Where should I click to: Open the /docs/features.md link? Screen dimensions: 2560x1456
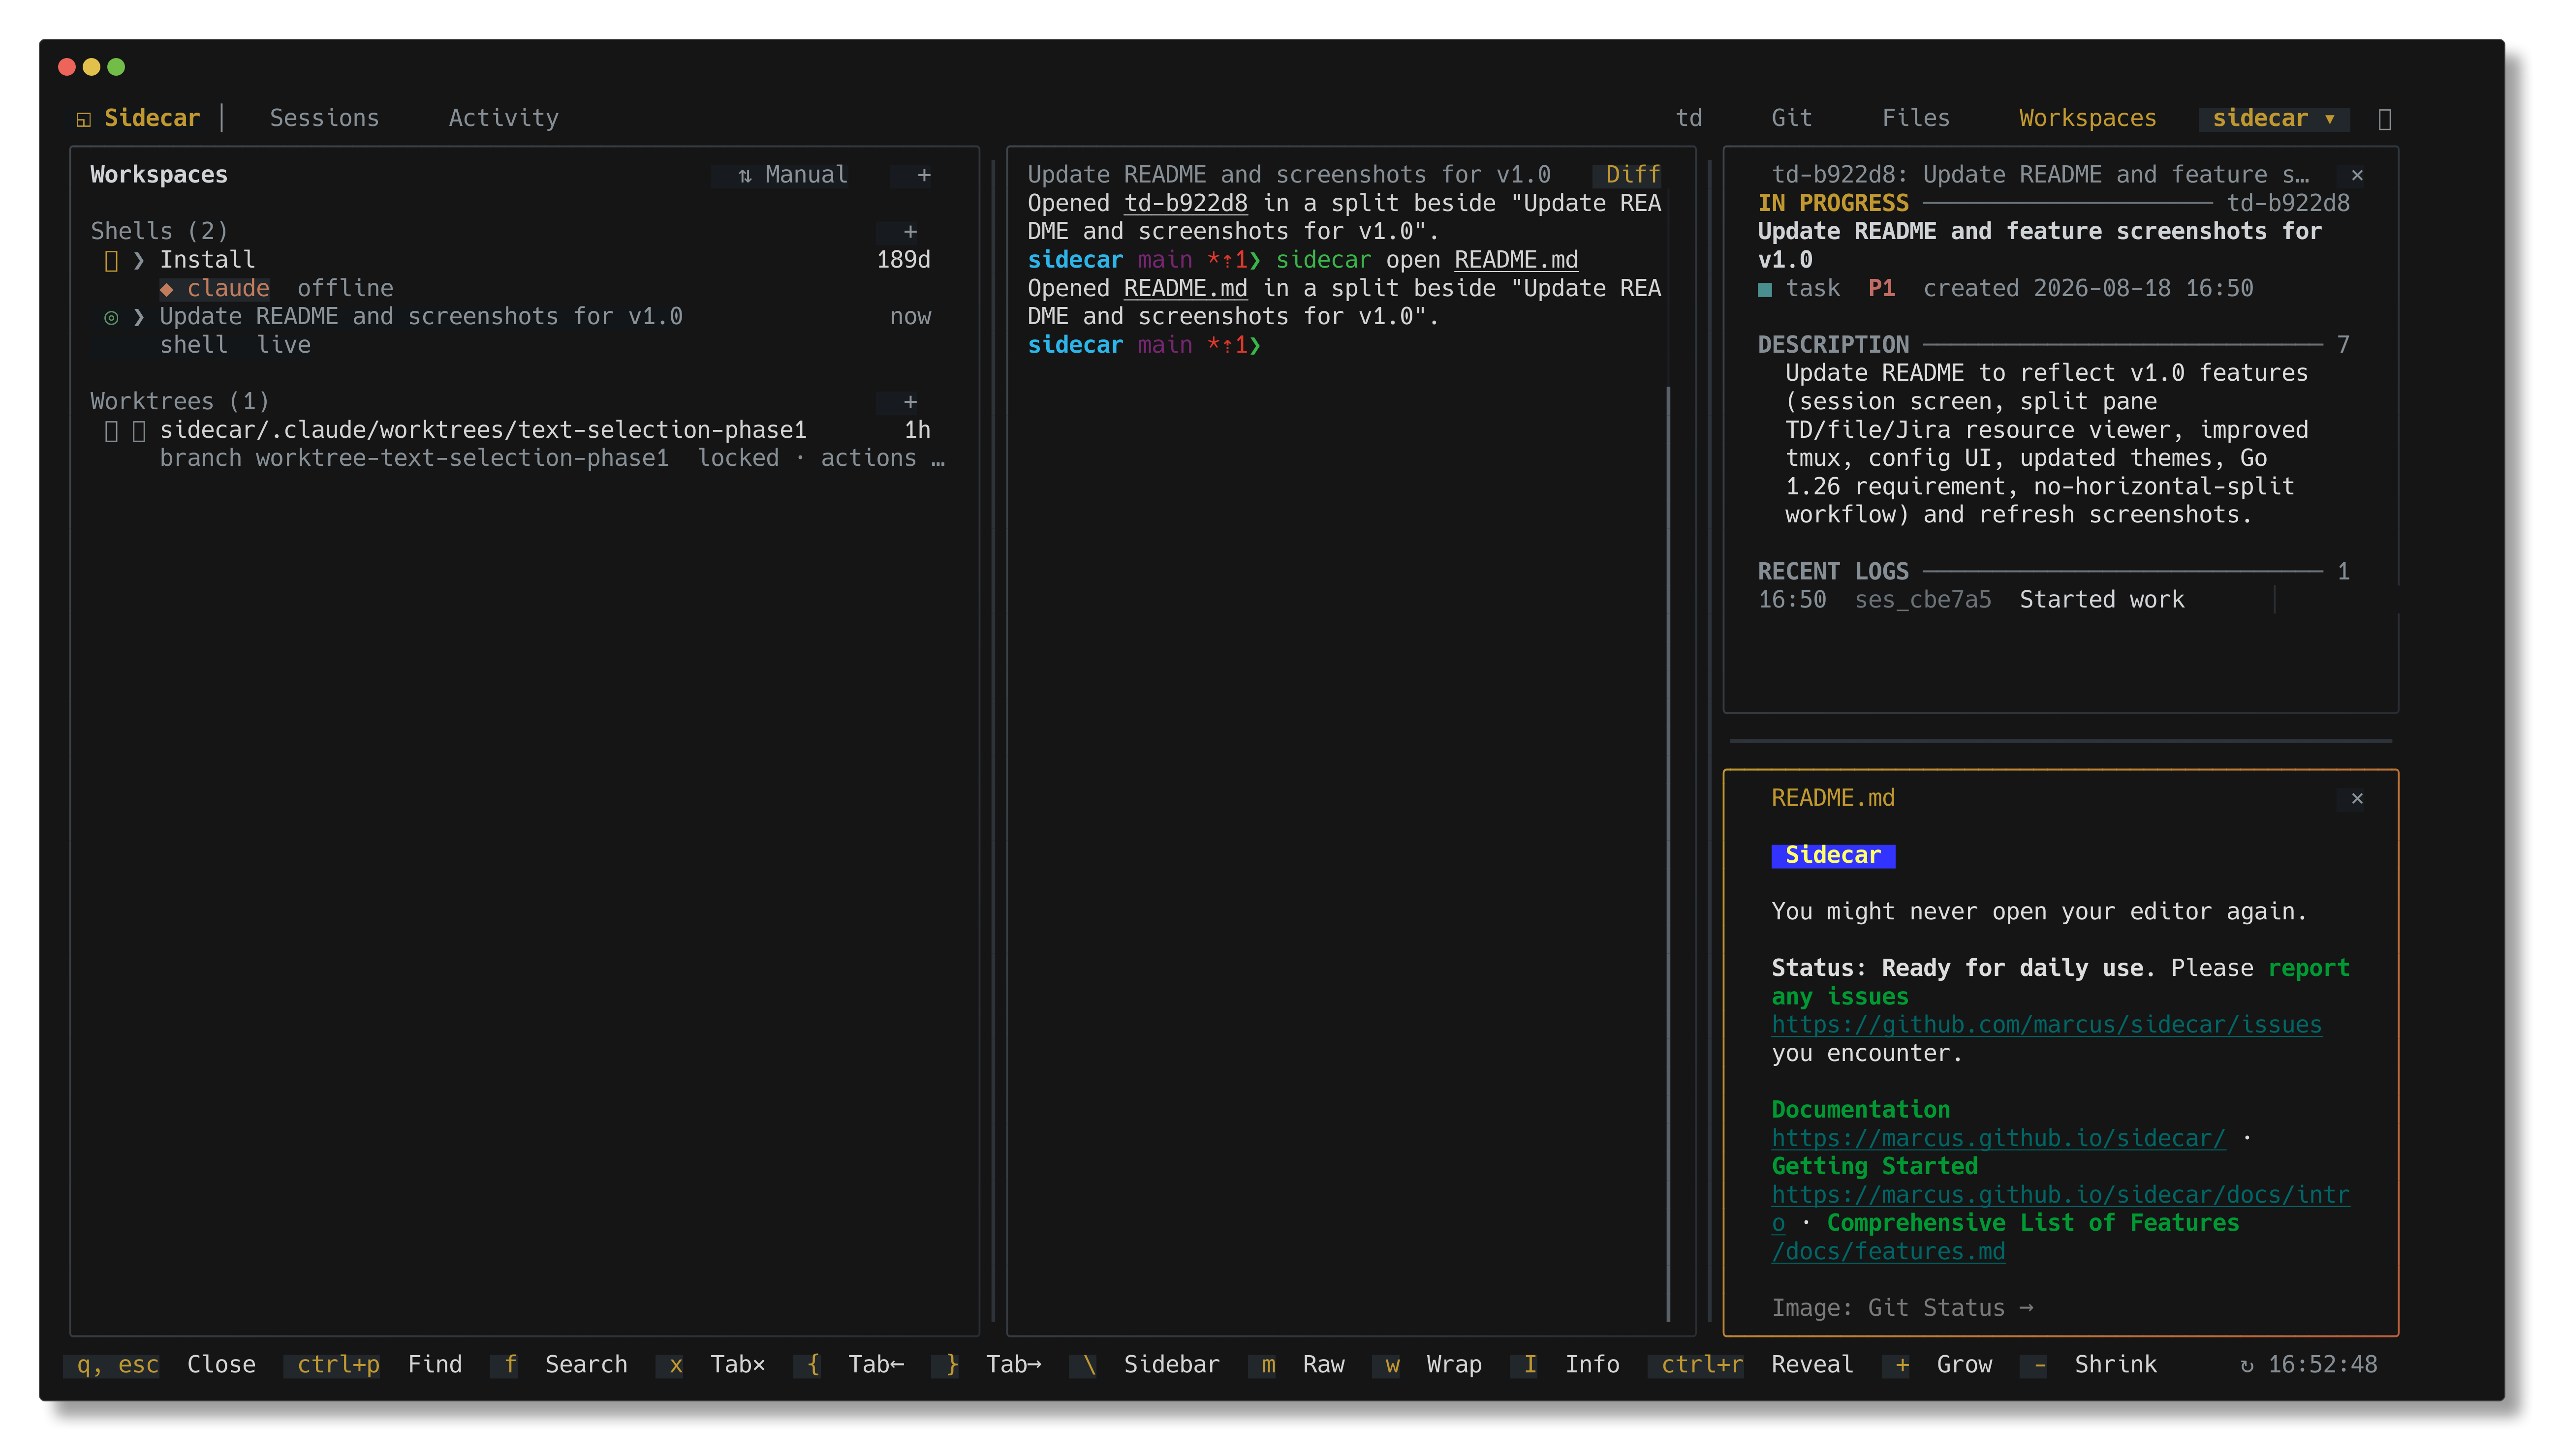1888,1252
